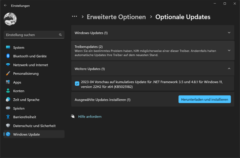
Task: Expand the Treiberupdates section
Action: [x=229, y=50]
